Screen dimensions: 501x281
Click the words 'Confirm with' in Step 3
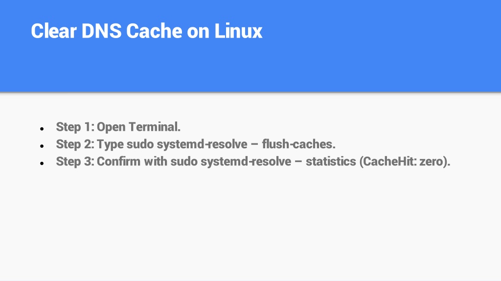(x=132, y=161)
